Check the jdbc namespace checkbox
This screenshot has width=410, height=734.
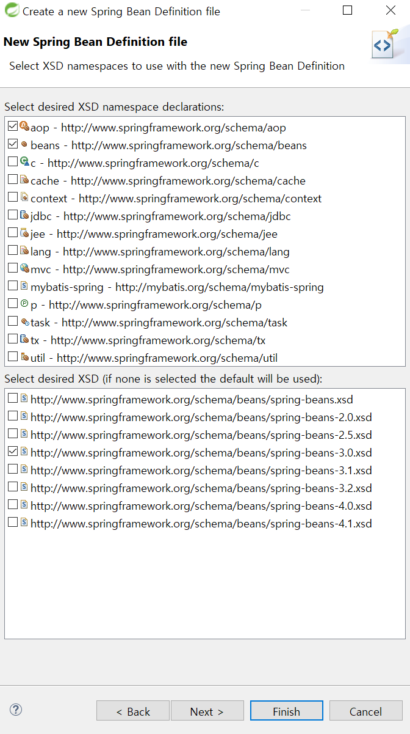coord(13,216)
